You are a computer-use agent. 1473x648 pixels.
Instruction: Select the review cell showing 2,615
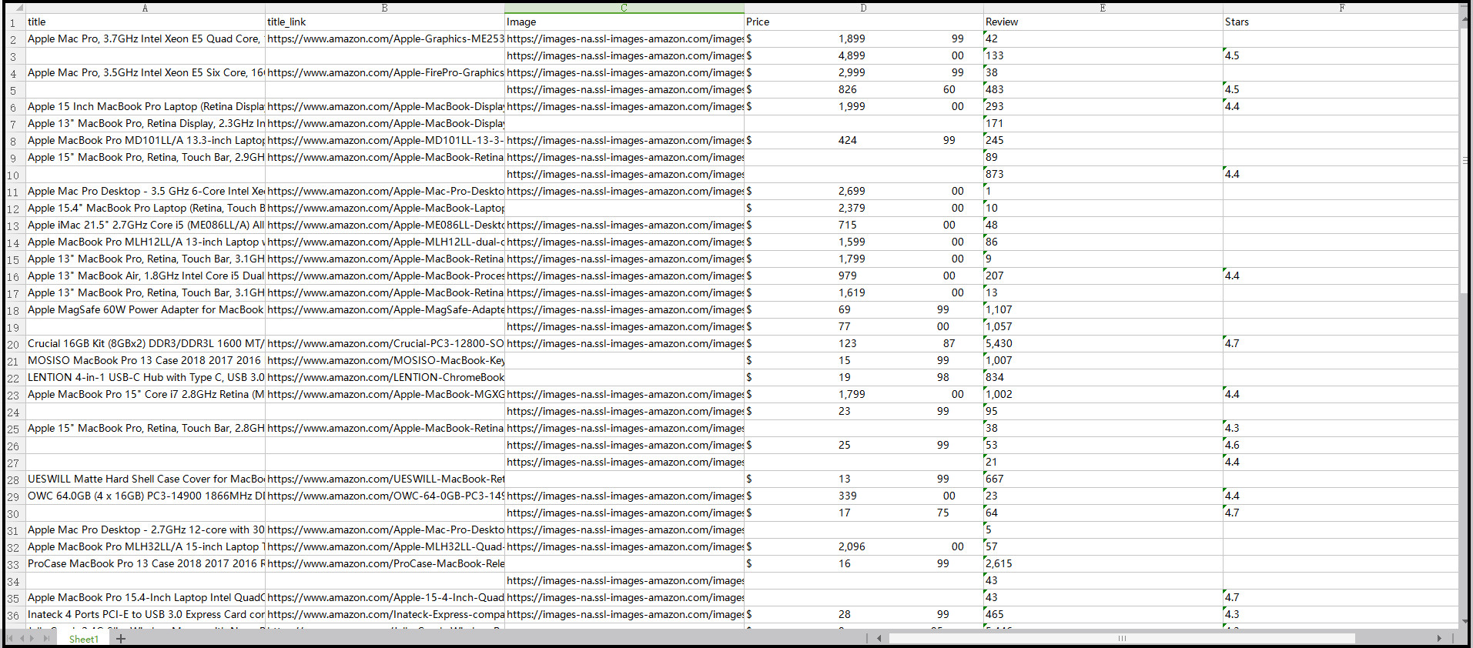tap(1103, 564)
